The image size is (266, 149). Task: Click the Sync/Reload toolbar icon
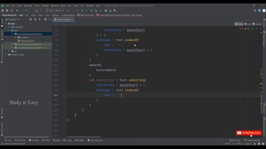tap(12, 10)
